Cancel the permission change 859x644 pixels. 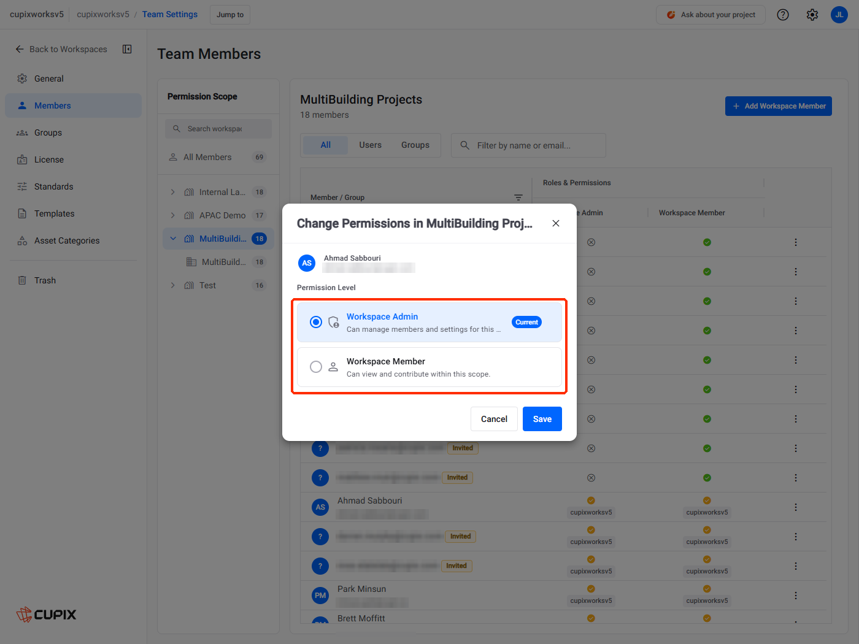[494, 419]
